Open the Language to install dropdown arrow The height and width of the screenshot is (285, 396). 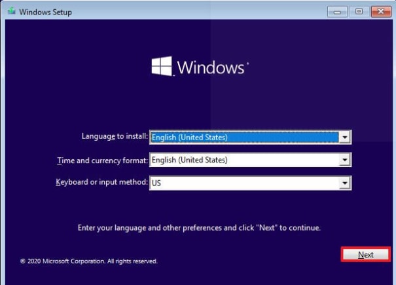click(x=344, y=138)
